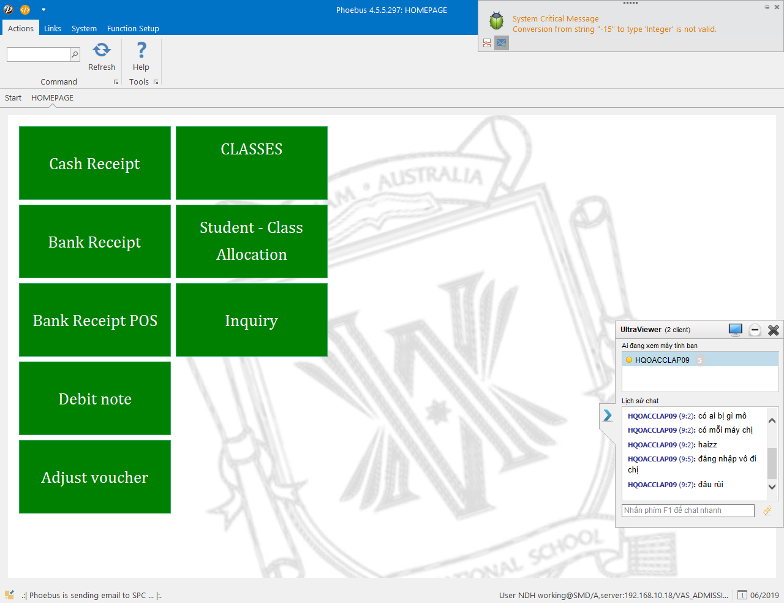The height and width of the screenshot is (603, 784).
Task: Click the orange code icon in title bar
Action: pyautogui.click(x=25, y=10)
